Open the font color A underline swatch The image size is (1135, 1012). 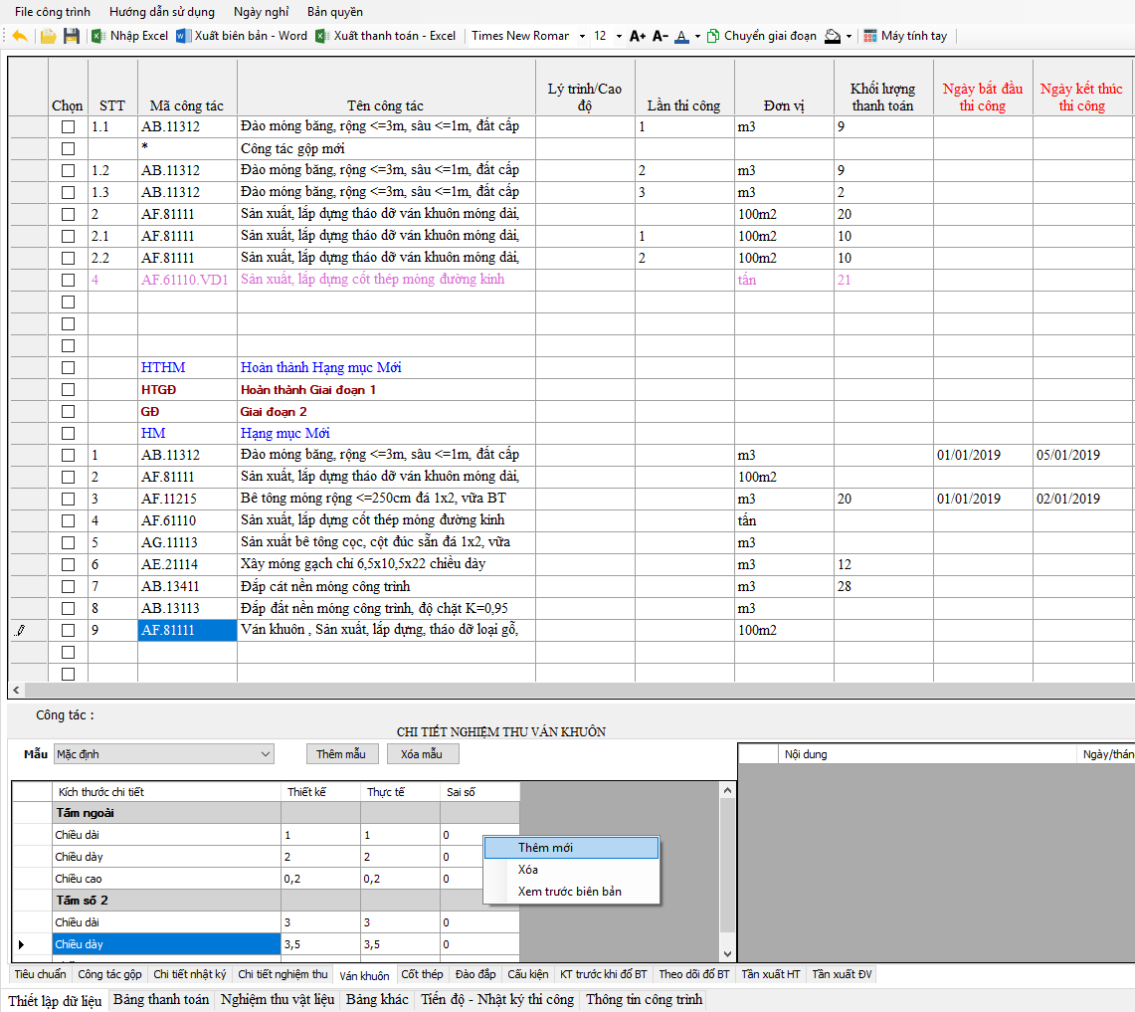(681, 36)
